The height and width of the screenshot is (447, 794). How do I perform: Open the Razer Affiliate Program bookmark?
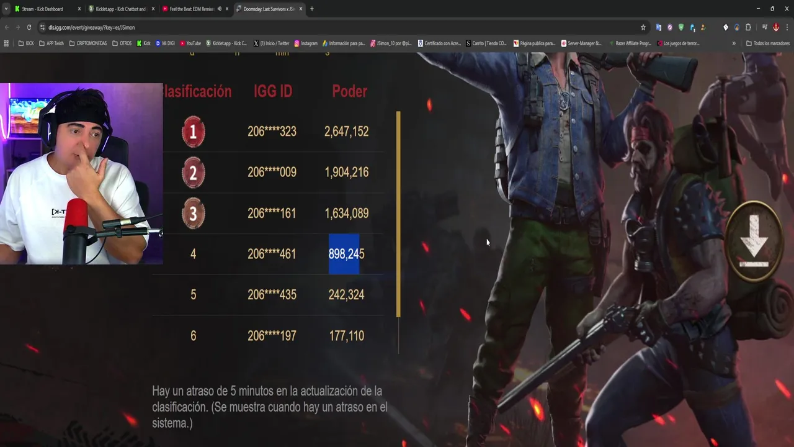[630, 43]
